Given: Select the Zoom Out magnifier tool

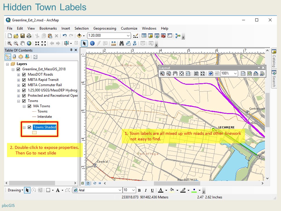Looking at the screenshot, I should coord(16,43).
